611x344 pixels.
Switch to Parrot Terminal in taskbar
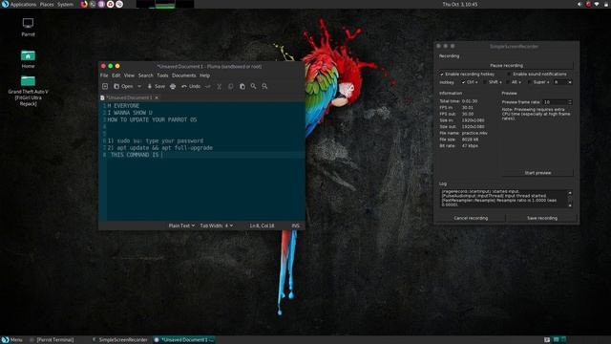pyautogui.click(x=52, y=340)
